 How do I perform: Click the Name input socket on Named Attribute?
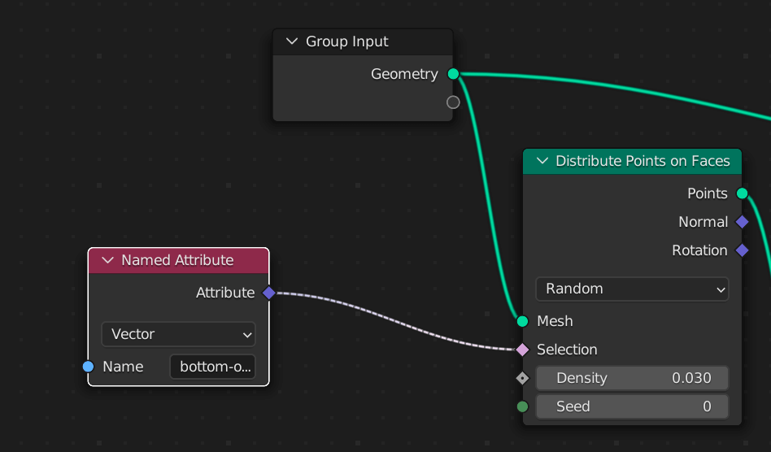coord(88,367)
